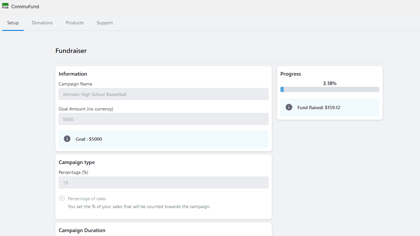Viewport: 420px width, 236px height.
Task: Open the Setup tab
Action: click(x=13, y=23)
